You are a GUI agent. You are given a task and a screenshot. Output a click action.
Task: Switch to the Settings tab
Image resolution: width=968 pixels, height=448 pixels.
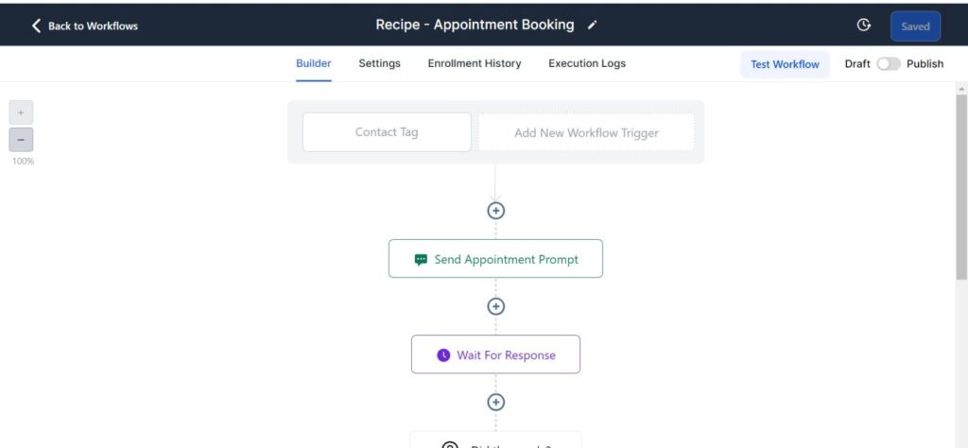(x=379, y=63)
